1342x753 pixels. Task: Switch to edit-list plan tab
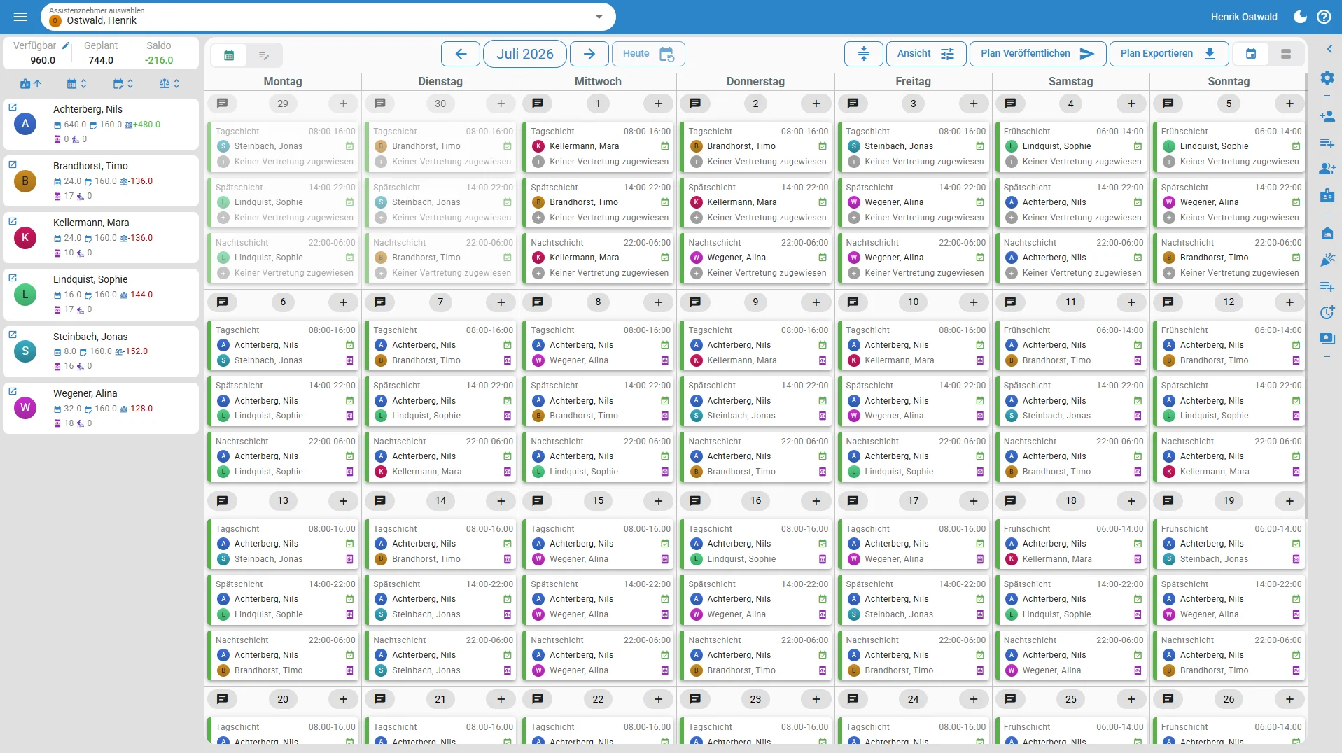click(264, 55)
